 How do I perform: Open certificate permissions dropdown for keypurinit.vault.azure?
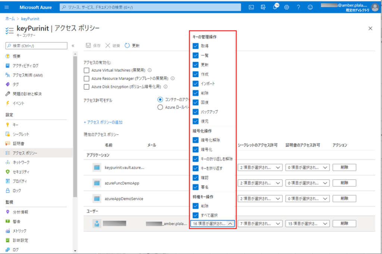point(307,168)
